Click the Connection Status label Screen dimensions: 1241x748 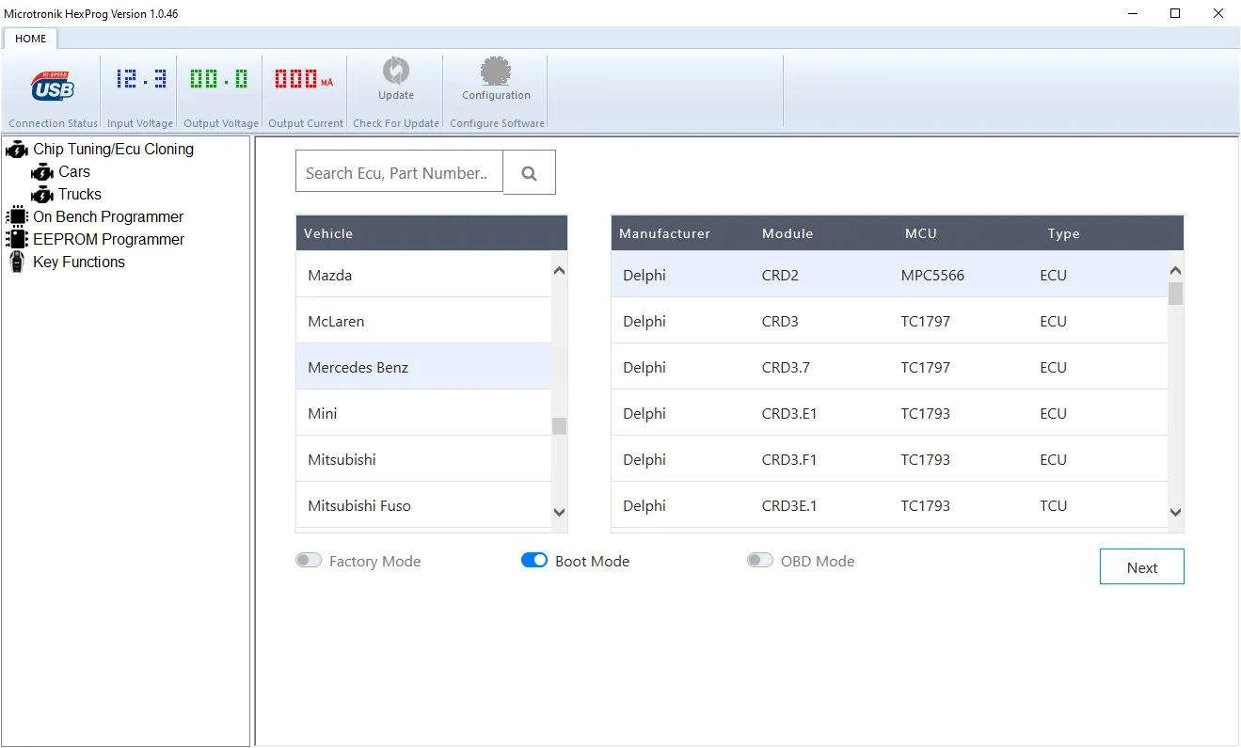tap(53, 123)
